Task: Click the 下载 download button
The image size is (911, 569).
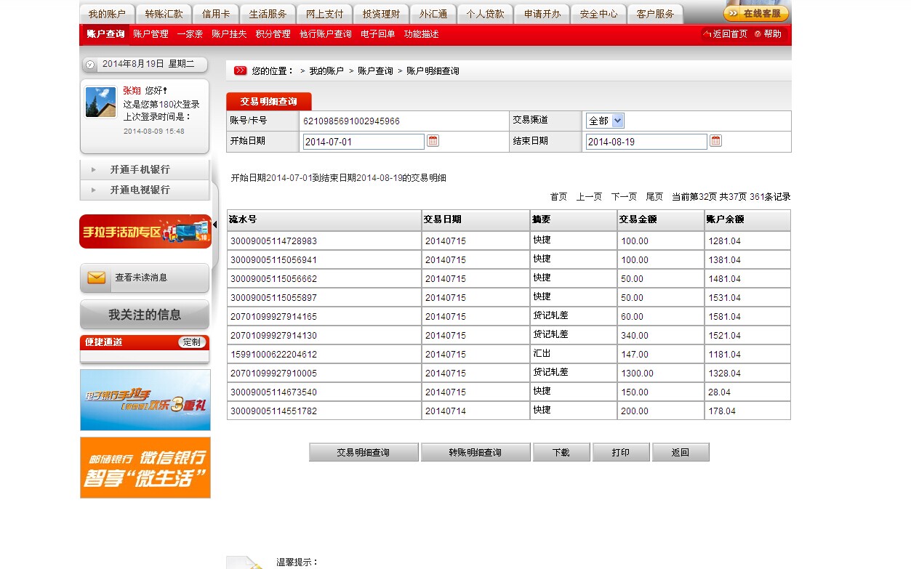Action: (x=561, y=452)
